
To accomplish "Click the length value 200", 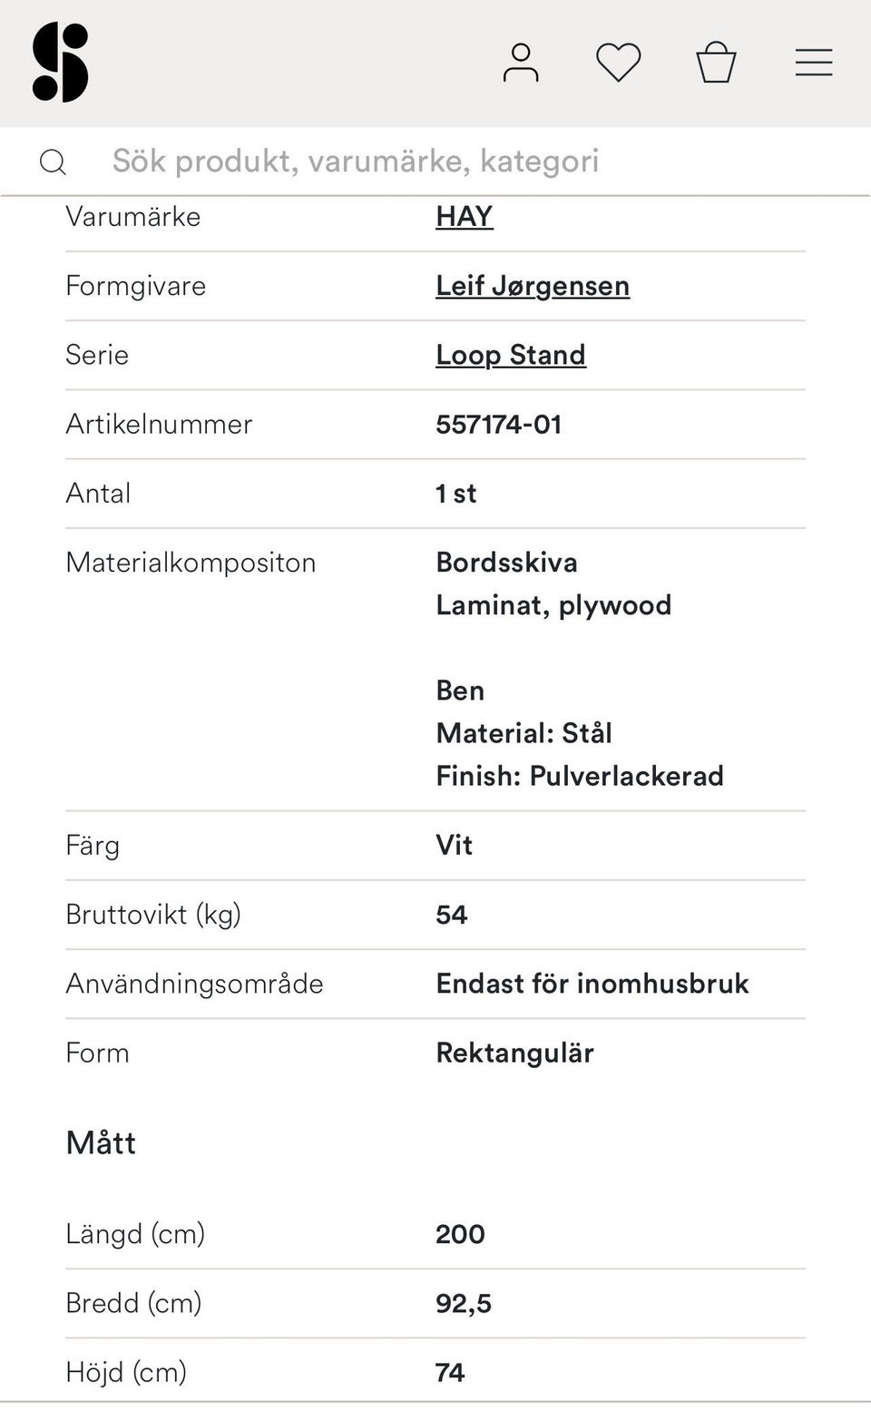I will 460,1234.
